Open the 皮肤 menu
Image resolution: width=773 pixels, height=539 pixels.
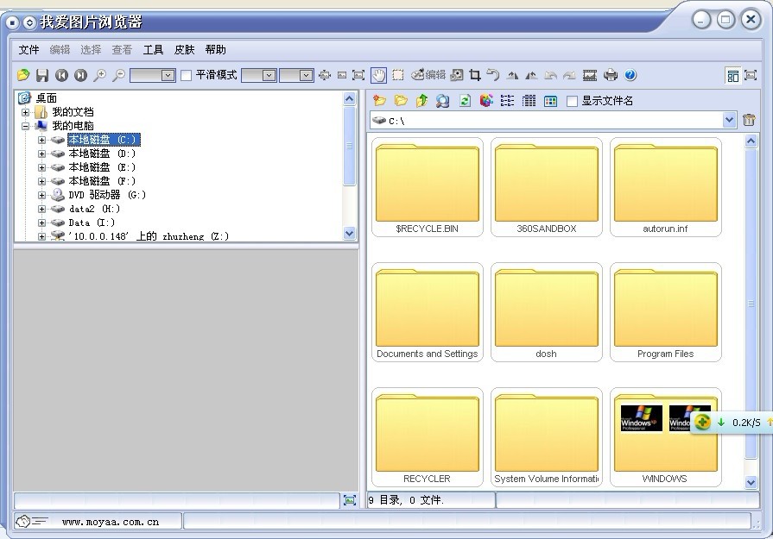click(x=184, y=50)
